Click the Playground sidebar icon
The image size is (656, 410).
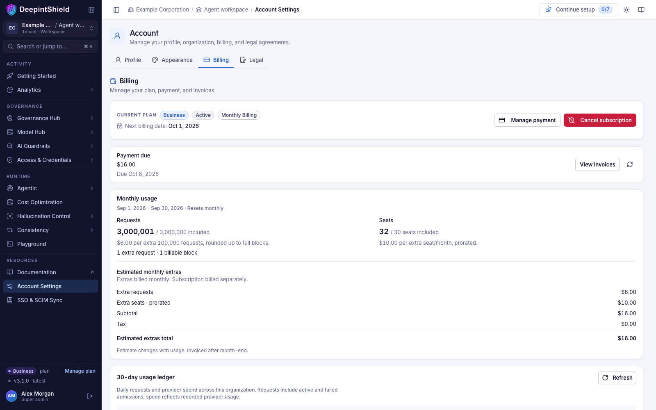click(x=10, y=244)
